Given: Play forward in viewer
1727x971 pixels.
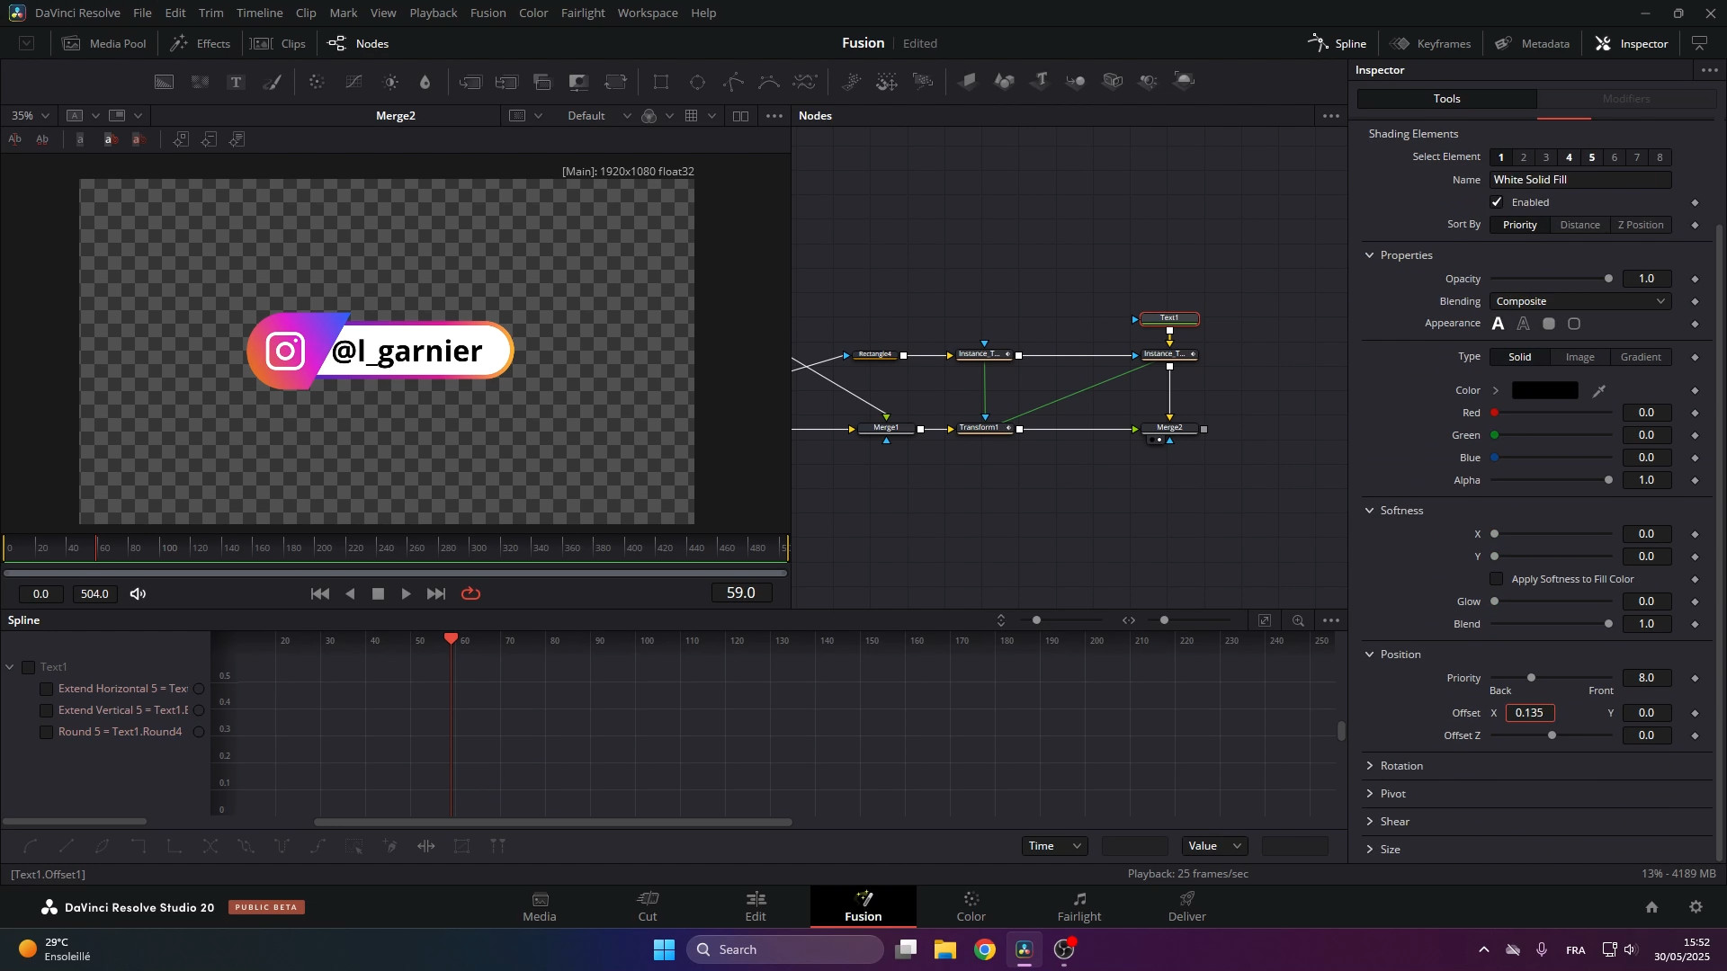Looking at the screenshot, I should point(406,593).
